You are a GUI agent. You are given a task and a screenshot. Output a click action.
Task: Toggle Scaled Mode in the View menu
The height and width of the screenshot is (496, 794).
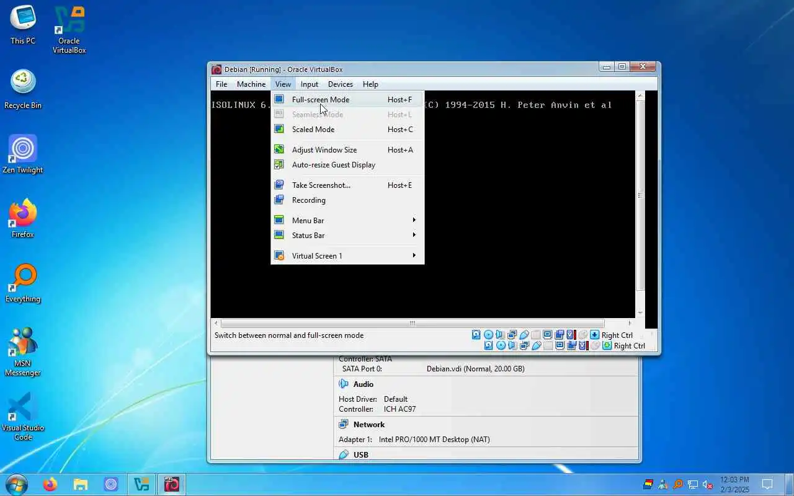(347, 130)
